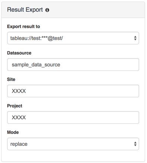The height and width of the screenshot is (163, 147).
Task: Click into the Site text field
Action: 73,91
